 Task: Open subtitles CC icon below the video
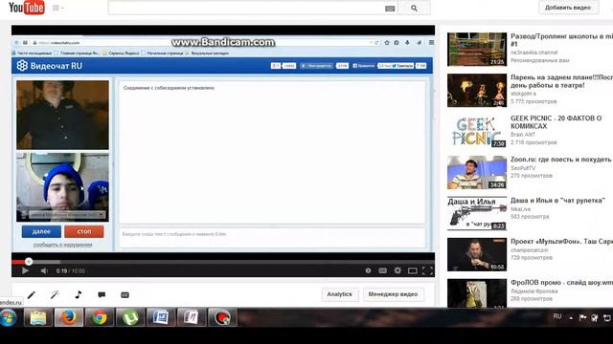(125, 295)
